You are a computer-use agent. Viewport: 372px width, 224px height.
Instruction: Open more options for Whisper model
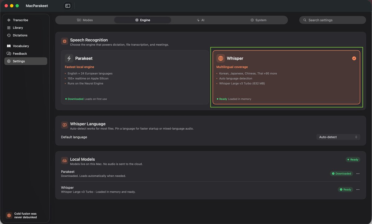[358, 189]
